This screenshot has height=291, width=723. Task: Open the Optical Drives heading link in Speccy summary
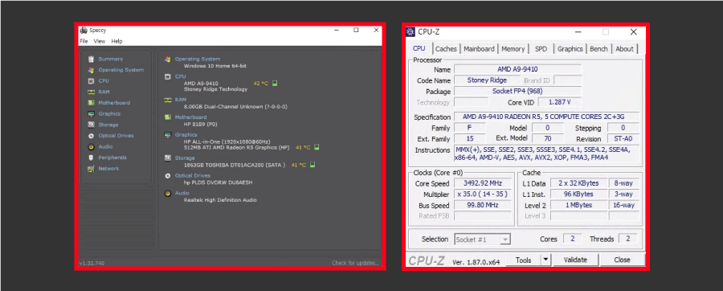pos(192,176)
